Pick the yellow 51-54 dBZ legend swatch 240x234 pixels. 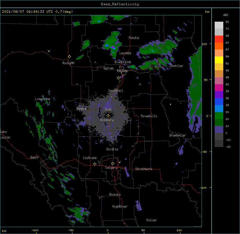coord(219,60)
